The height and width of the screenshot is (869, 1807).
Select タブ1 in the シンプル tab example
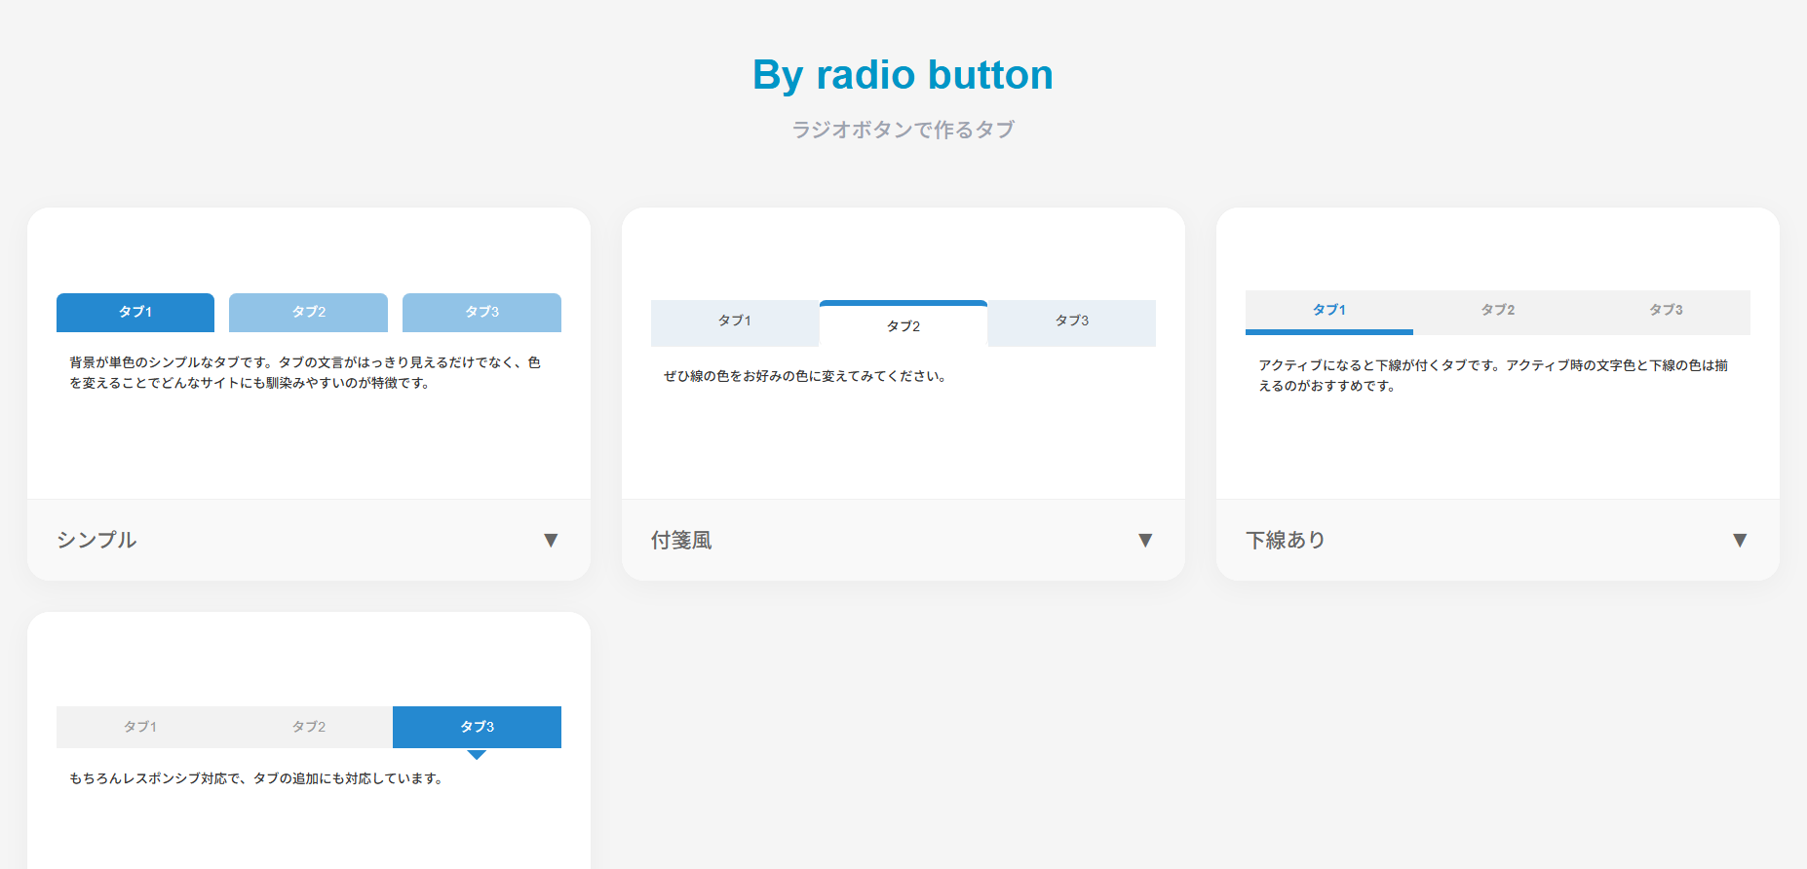point(135,312)
